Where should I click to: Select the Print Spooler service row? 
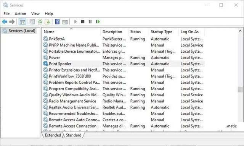click(124, 64)
